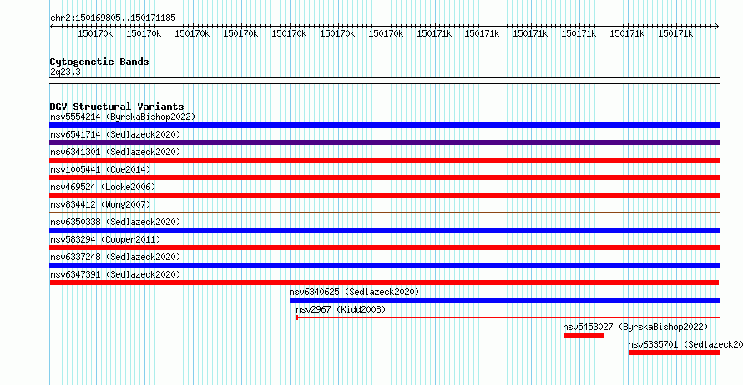
Task: Select the nsv469524 (Locke2006) label
Action: pos(103,187)
